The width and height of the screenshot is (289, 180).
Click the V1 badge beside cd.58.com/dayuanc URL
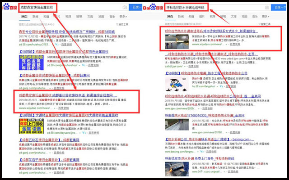click(84, 133)
